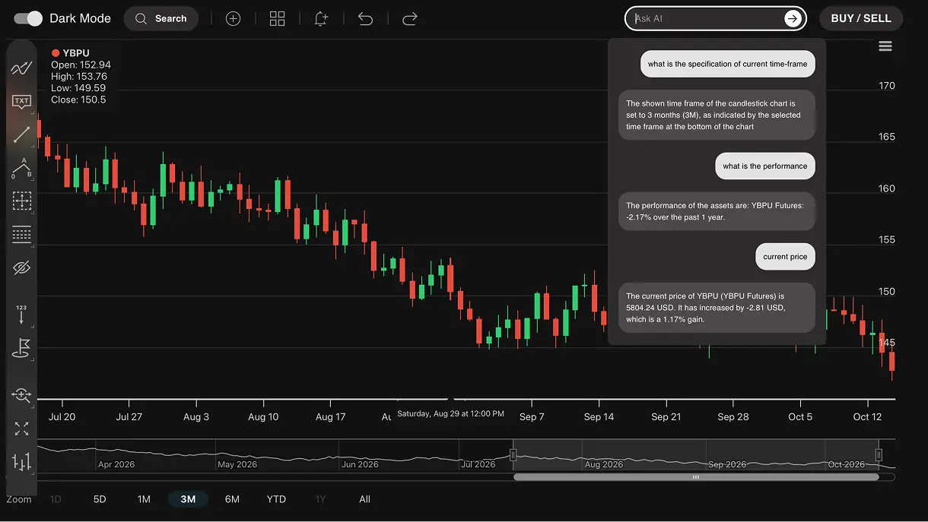Choose the ABC pattern drawing tool
Viewport: 928px width, 522px height.
pos(21,168)
